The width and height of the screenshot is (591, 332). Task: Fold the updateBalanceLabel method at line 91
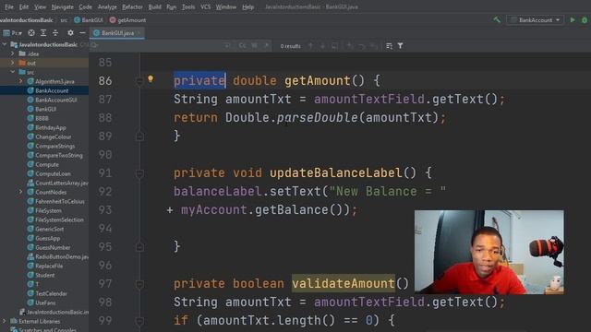click(x=139, y=173)
